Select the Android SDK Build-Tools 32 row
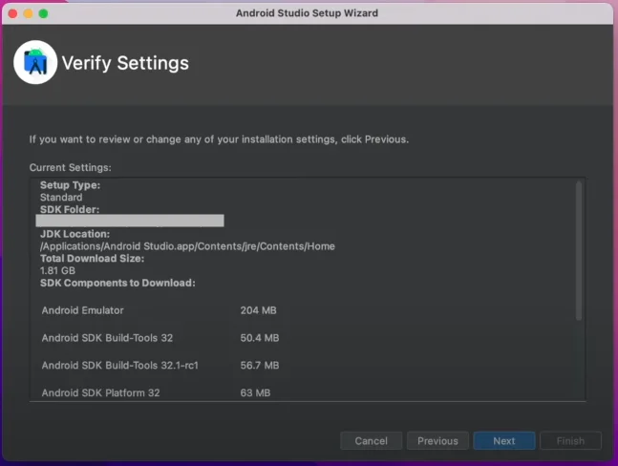 click(107, 338)
